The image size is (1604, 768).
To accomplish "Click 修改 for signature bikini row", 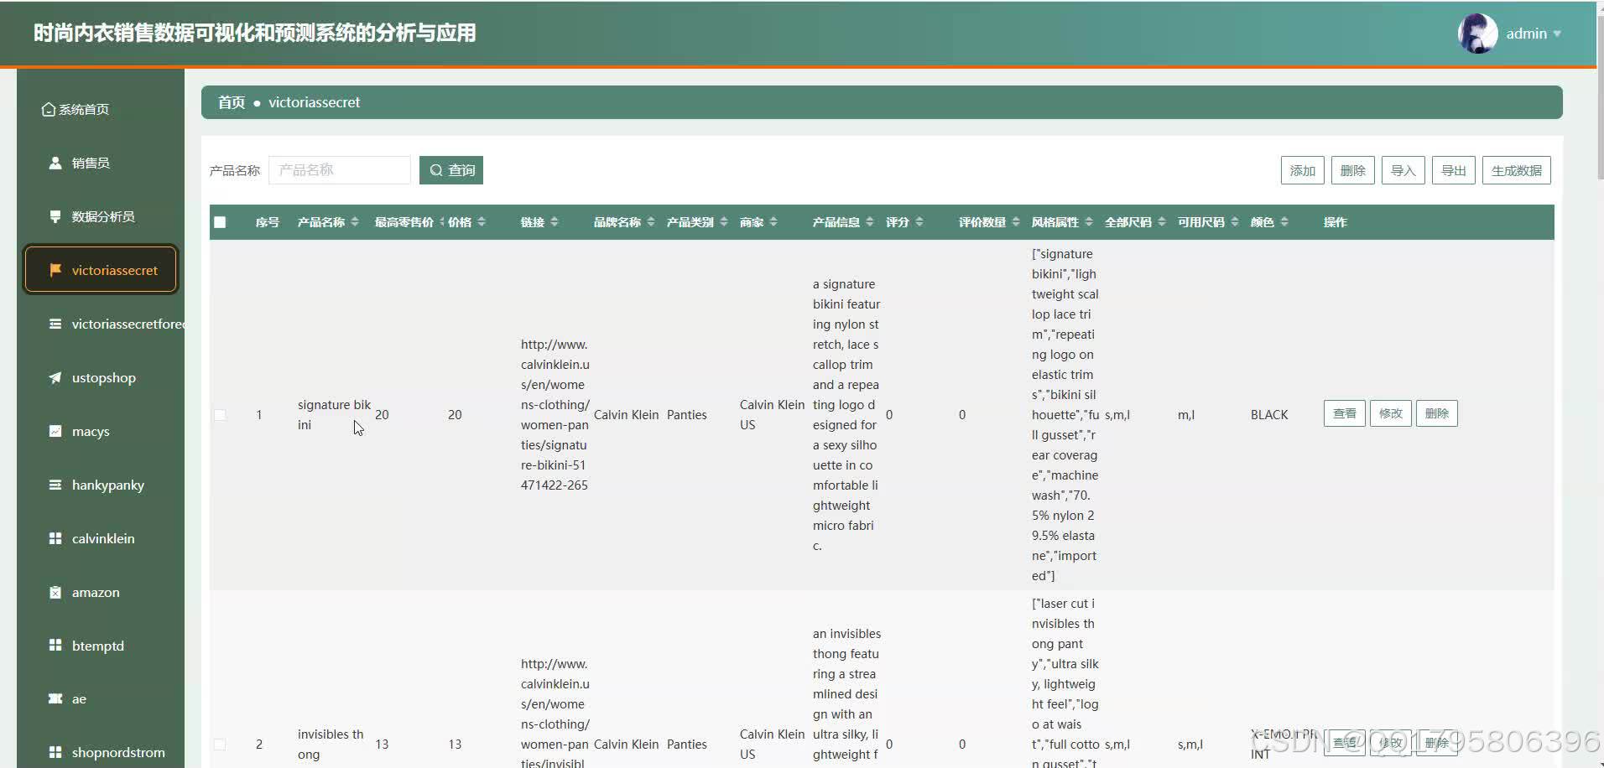I will [x=1390, y=413].
